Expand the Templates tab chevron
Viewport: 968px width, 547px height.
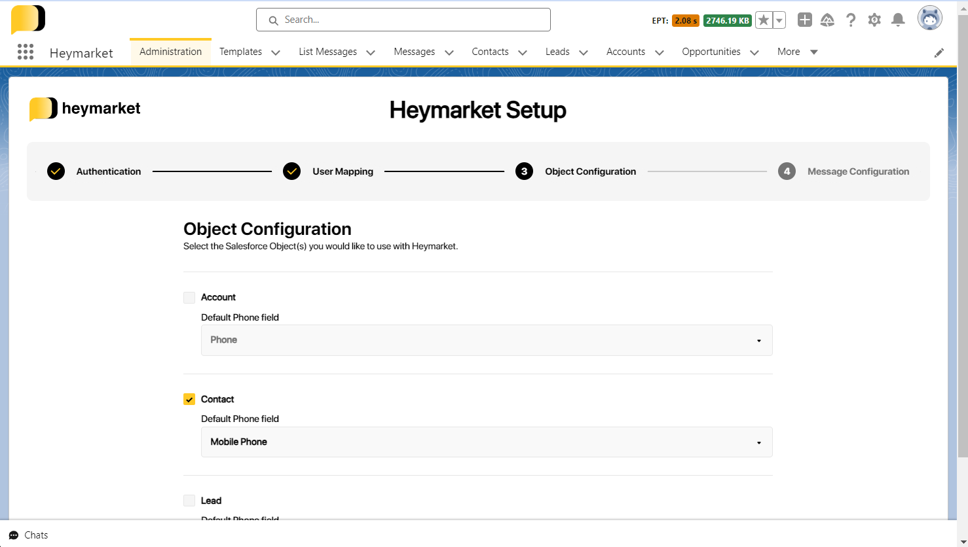pyautogui.click(x=276, y=52)
